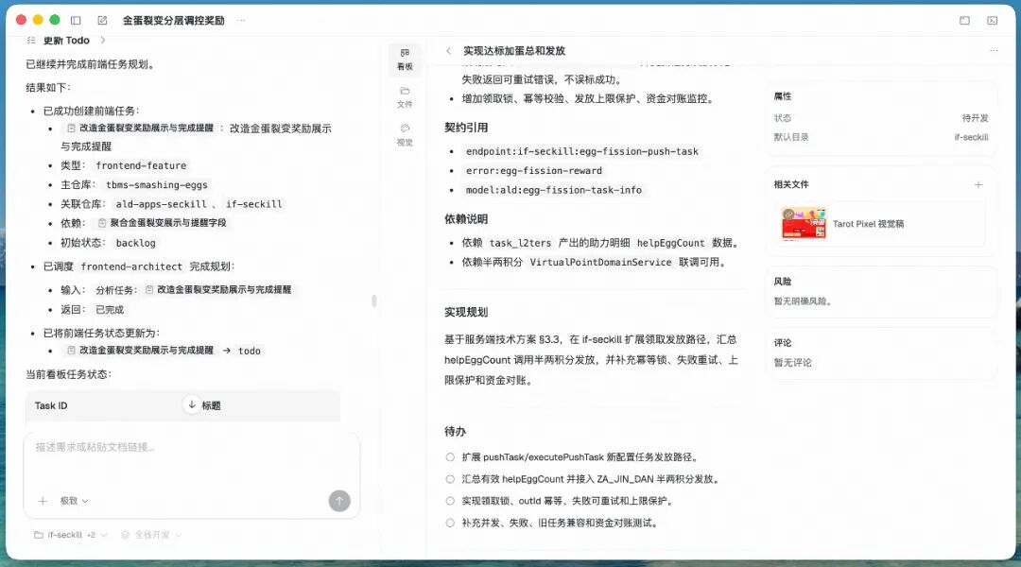Switch to the 视觉 visual tab
Viewport: 1021px width, 567px height.
(405, 135)
